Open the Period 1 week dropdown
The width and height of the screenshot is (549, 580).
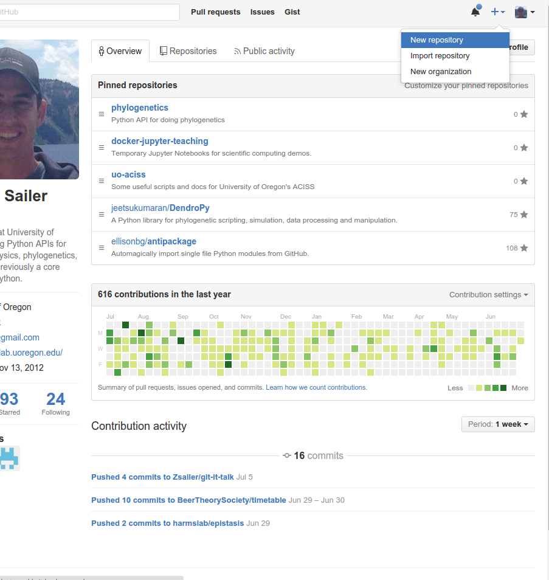point(497,424)
